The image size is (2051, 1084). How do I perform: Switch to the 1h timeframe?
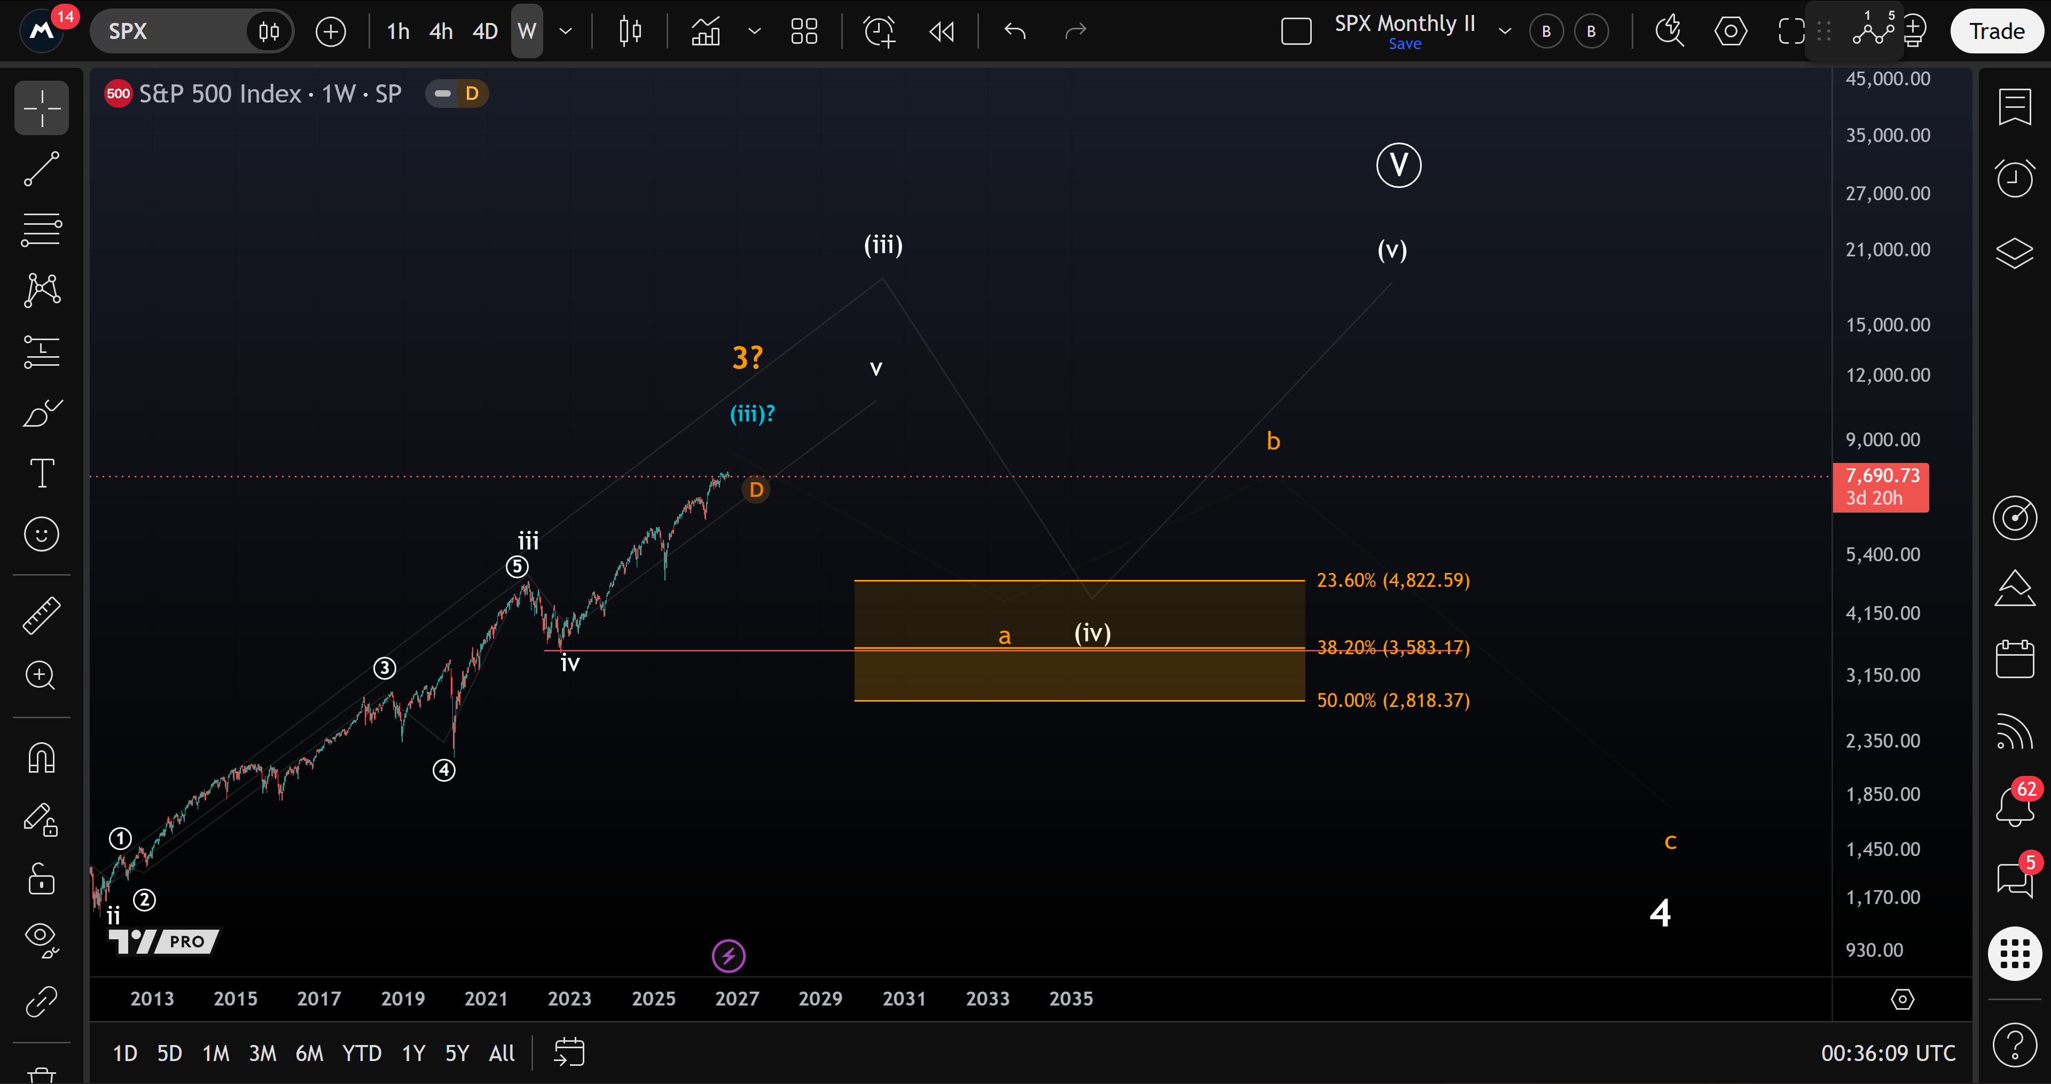[x=398, y=31]
